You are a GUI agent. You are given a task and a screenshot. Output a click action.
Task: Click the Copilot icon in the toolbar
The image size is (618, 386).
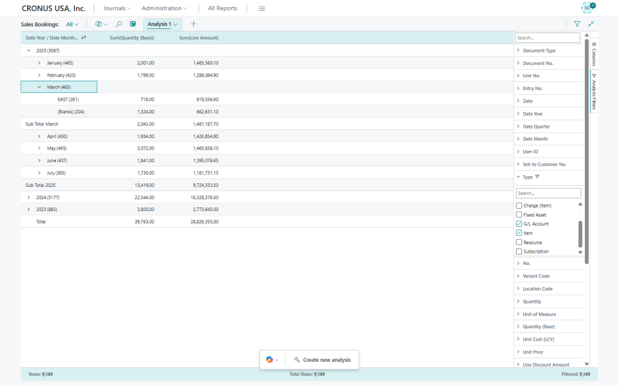point(98,24)
